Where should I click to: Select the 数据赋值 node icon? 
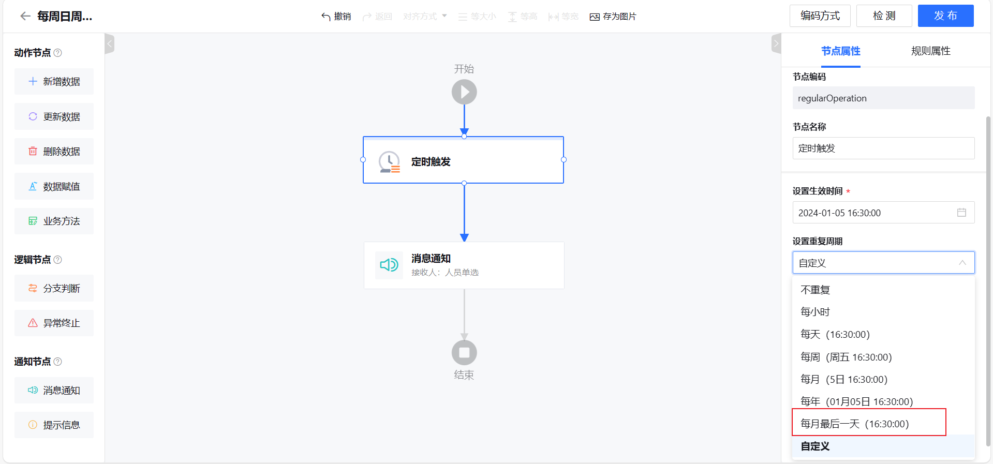[33, 186]
